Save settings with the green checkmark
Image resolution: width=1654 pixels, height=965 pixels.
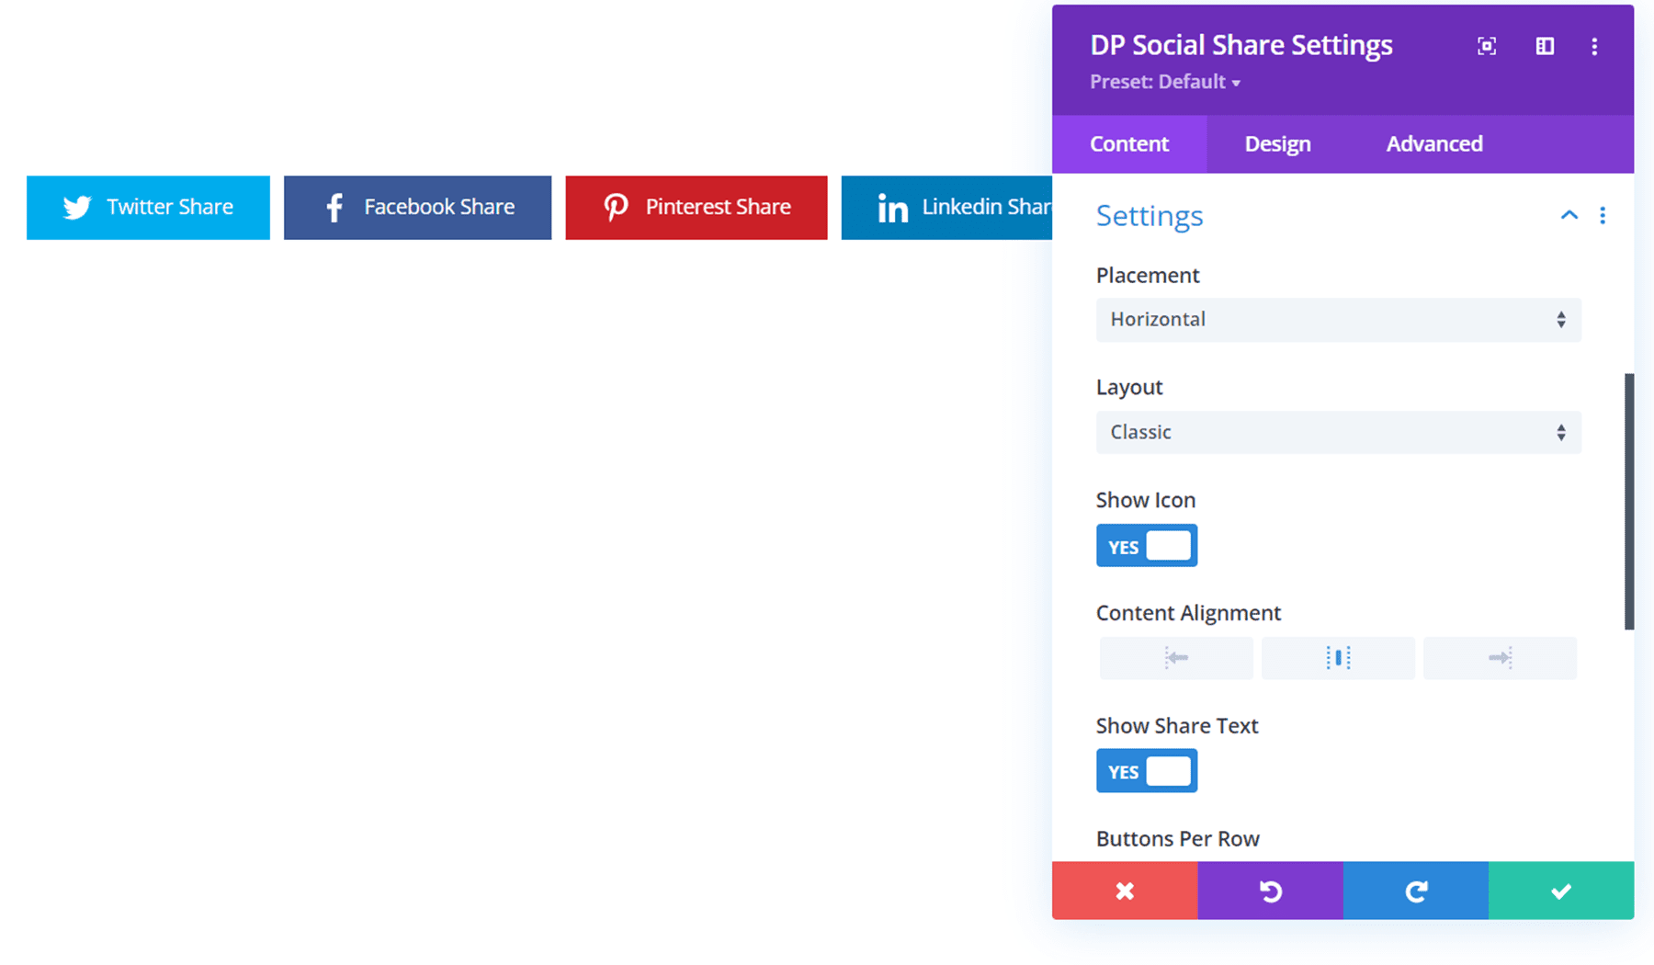[1560, 891]
